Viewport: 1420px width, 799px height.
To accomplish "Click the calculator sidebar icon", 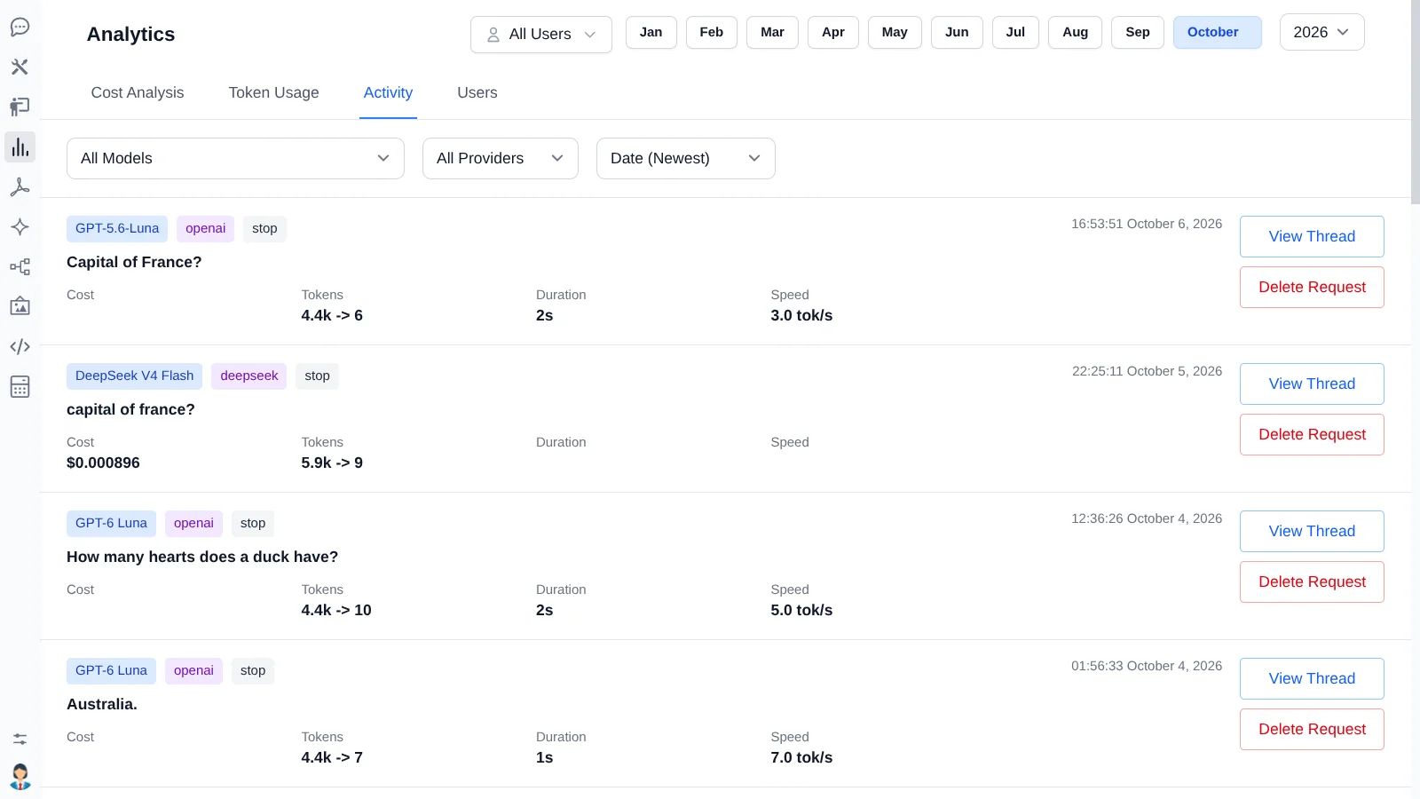I will [x=20, y=386].
